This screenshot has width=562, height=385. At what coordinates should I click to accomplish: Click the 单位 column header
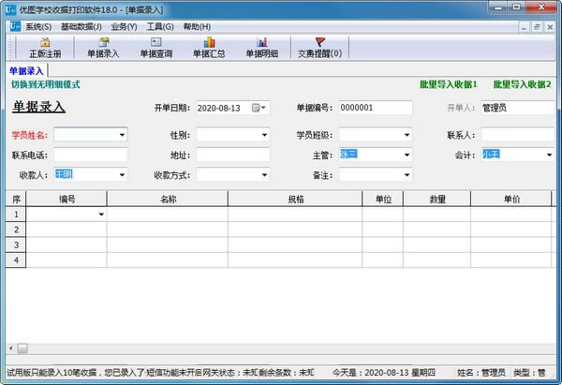click(x=383, y=199)
